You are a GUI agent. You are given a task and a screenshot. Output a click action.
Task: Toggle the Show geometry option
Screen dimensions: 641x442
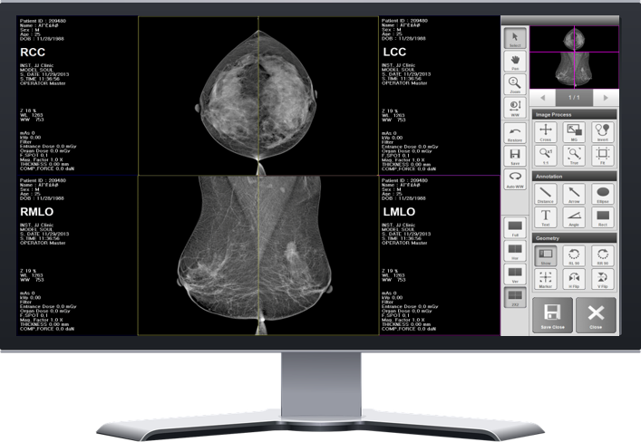(x=545, y=256)
